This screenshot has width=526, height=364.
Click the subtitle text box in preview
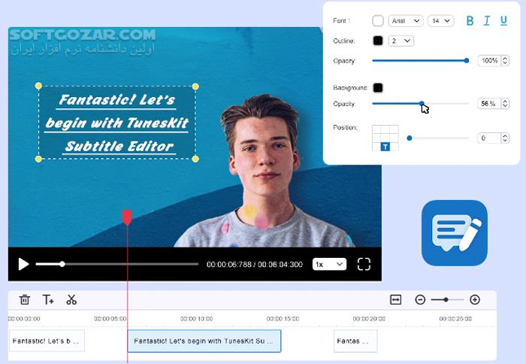click(117, 123)
